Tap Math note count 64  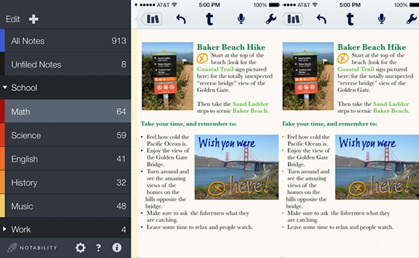pyautogui.click(x=121, y=112)
